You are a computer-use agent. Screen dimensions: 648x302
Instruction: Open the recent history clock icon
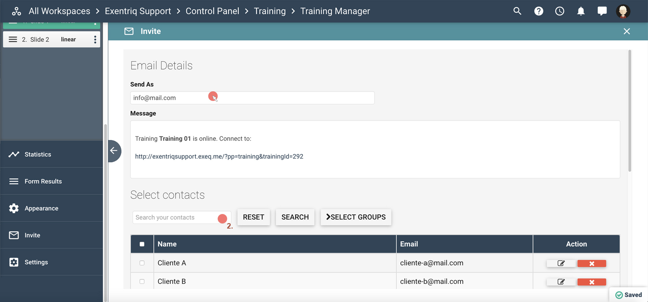560,11
